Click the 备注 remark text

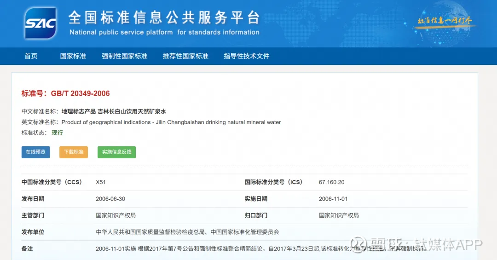(261, 248)
